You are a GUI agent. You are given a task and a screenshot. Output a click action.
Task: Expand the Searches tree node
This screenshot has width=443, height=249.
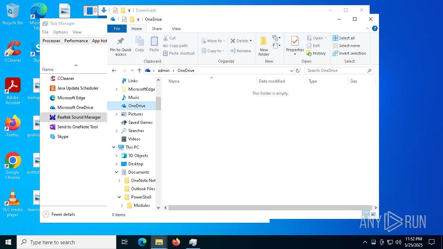click(x=116, y=131)
